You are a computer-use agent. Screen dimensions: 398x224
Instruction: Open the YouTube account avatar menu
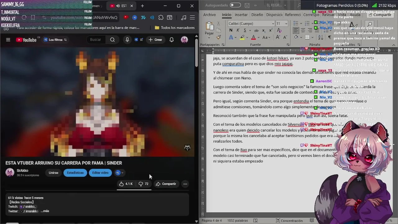tap(184, 40)
